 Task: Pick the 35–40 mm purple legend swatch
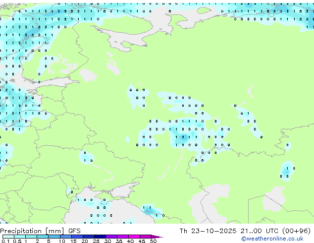[122, 237]
